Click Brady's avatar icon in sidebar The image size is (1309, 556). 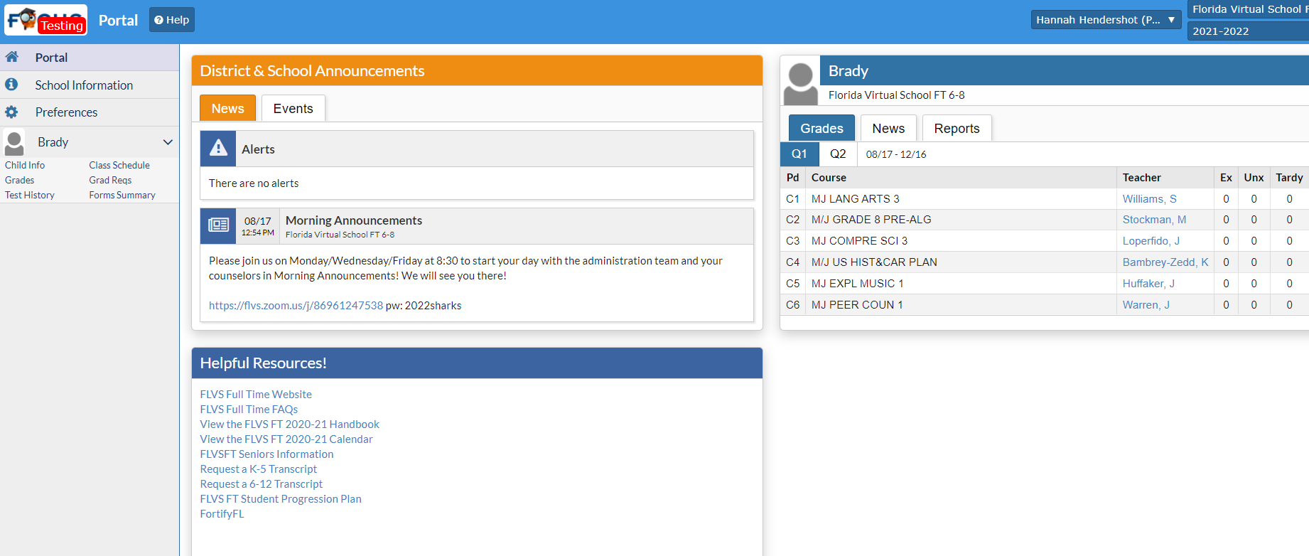point(14,142)
